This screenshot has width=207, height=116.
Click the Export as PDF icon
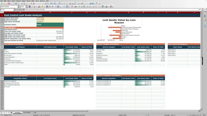coord(13,3)
